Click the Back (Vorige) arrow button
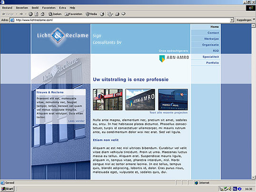Screen dimensions: 256x192 point(8,14)
